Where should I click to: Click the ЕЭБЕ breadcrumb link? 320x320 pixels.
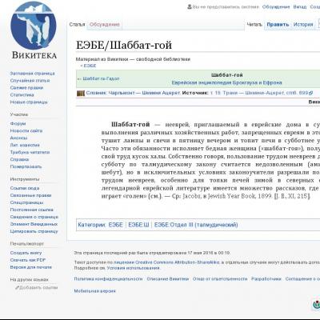90,66
